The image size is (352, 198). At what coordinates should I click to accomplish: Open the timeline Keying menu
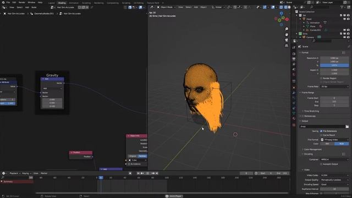point(26,173)
